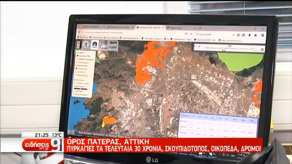
Task: Open the taskbar volume speaker icon
Action: click(228, 155)
